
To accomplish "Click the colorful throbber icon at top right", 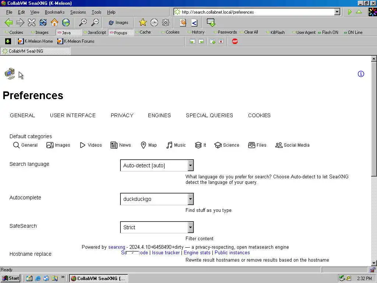I will (373, 12).
